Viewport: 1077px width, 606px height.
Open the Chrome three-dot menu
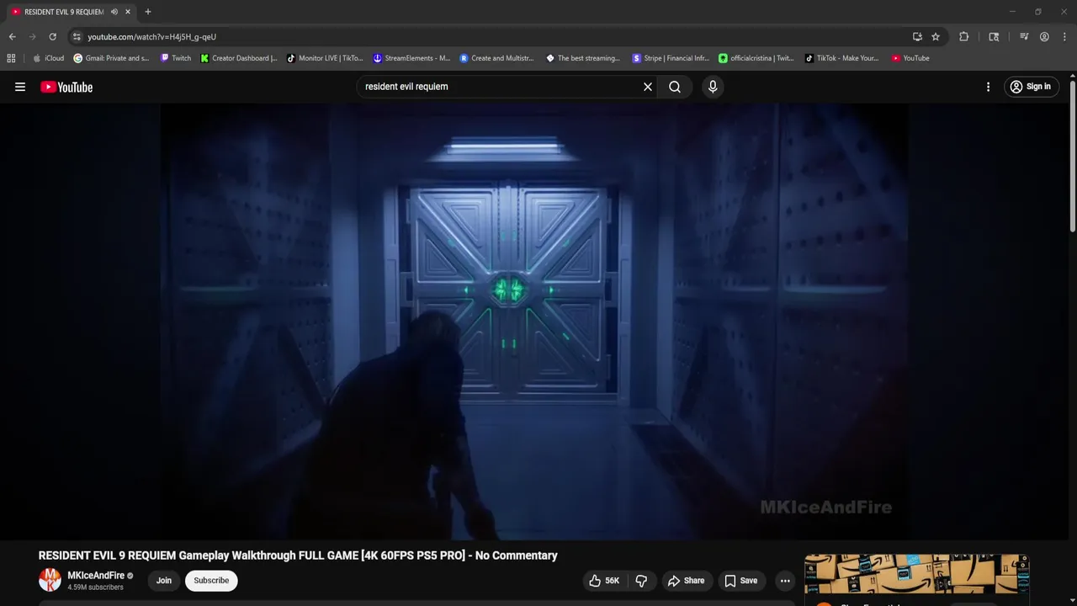[x=1064, y=37]
